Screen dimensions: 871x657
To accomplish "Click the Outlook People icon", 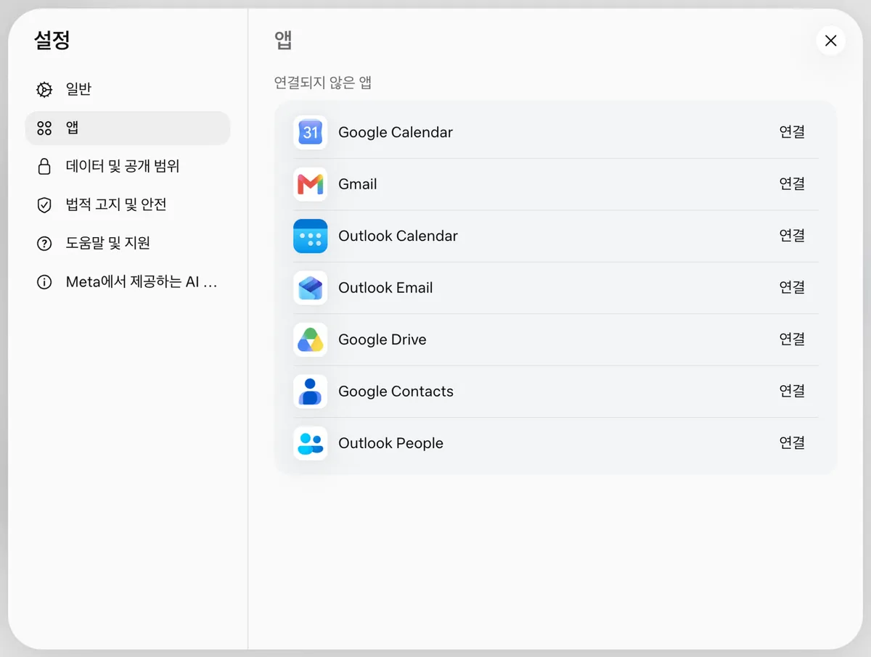I will (311, 443).
